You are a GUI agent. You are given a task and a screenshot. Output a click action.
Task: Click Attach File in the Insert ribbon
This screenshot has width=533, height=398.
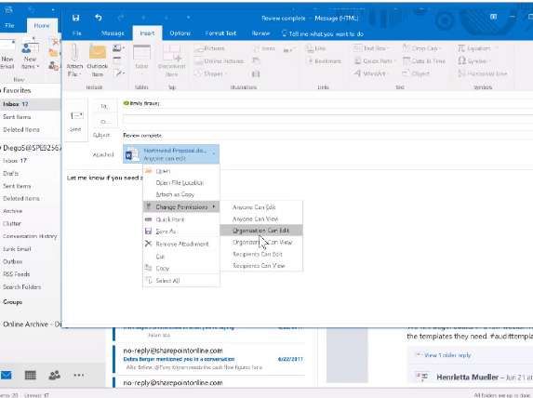coord(74,61)
